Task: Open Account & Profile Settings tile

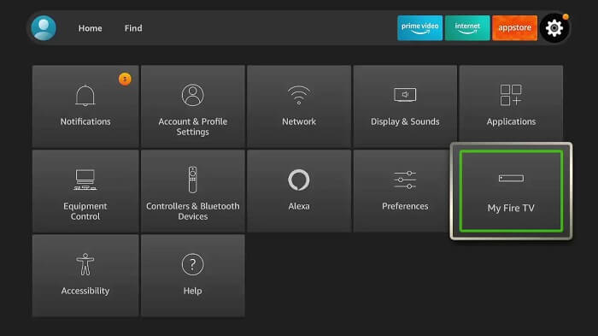Action: tap(192, 106)
